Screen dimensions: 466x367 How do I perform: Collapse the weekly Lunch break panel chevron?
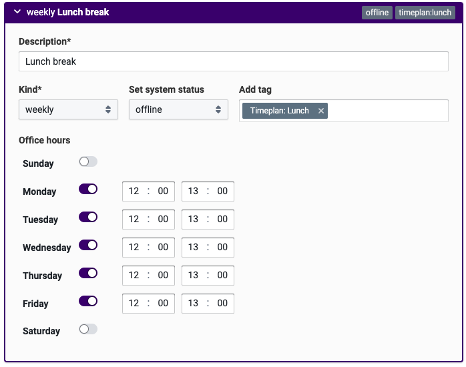[17, 12]
